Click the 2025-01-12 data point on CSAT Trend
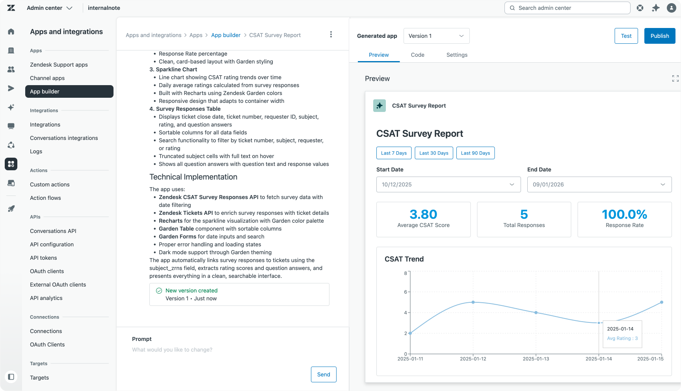 [473, 302]
